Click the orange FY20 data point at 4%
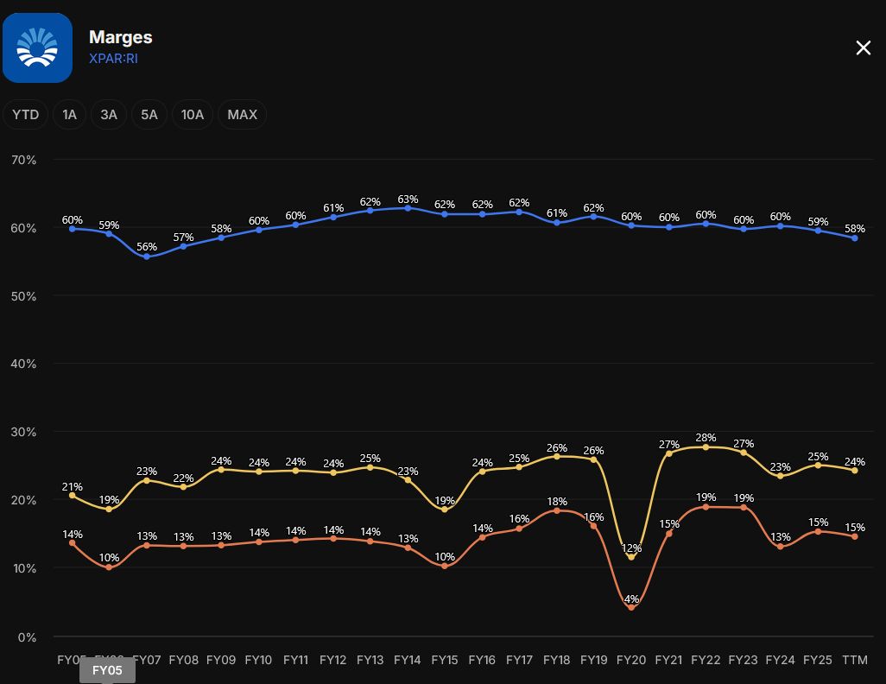The height and width of the screenshot is (684, 886). pos(631,607)
